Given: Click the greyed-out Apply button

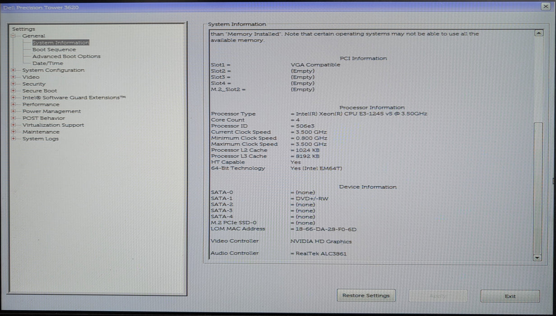Looking at the screenshot, I should tap(438, 296).
